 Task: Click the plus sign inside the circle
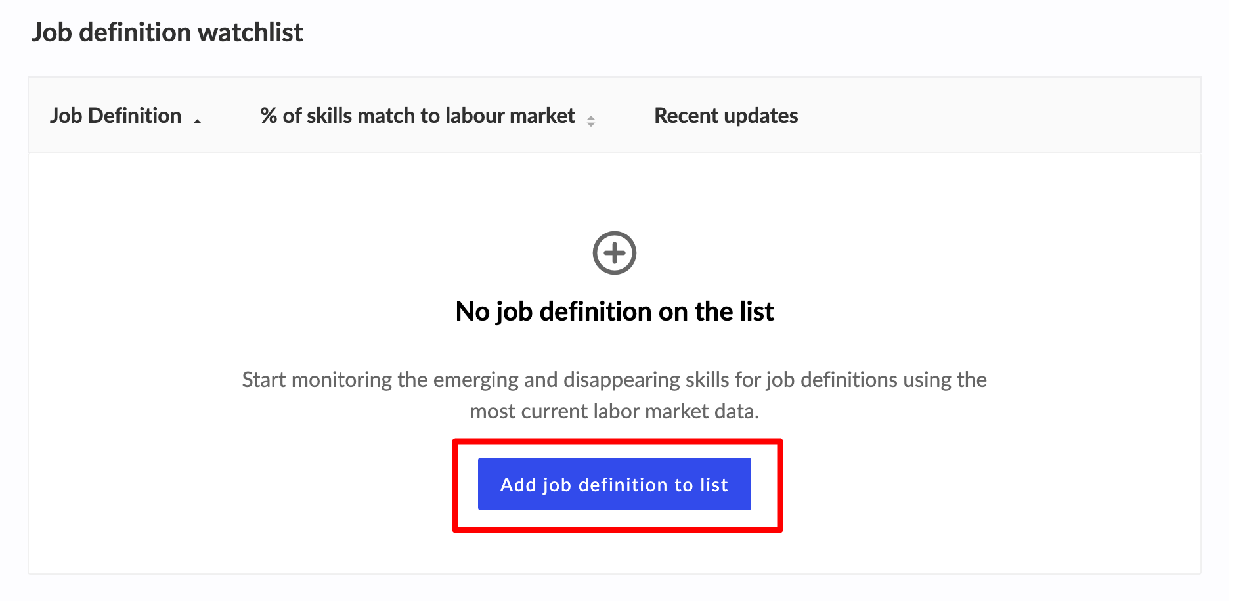(614, 253)
